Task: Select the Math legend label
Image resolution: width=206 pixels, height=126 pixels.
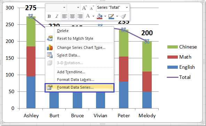Action: [x=185, y=57]
